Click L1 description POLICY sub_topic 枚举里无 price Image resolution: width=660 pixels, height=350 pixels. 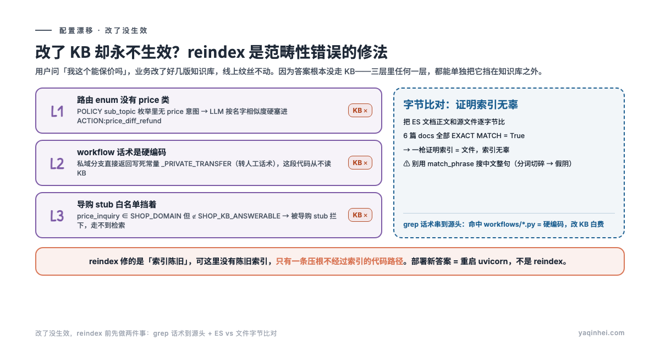point(182,116)
